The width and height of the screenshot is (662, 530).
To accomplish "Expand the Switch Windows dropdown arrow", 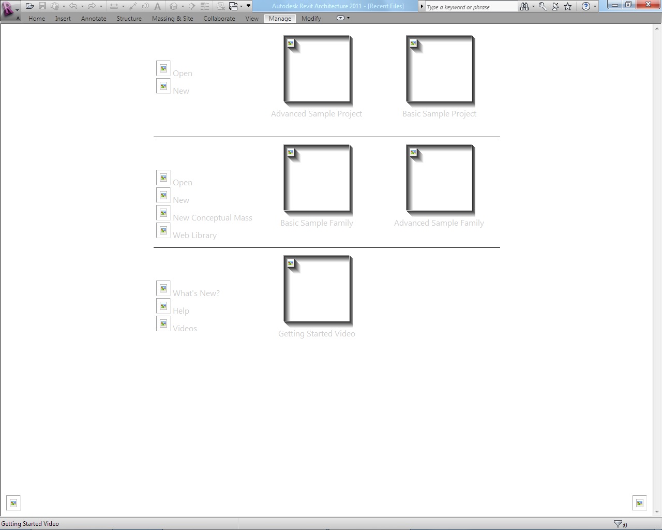I will (x=242, y=7).
